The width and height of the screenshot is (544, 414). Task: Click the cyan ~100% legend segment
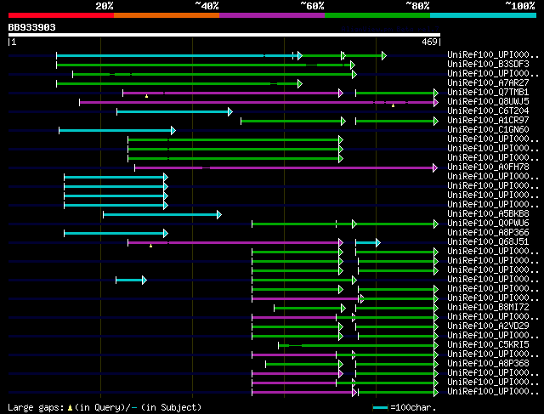click(x=482, y=14)
